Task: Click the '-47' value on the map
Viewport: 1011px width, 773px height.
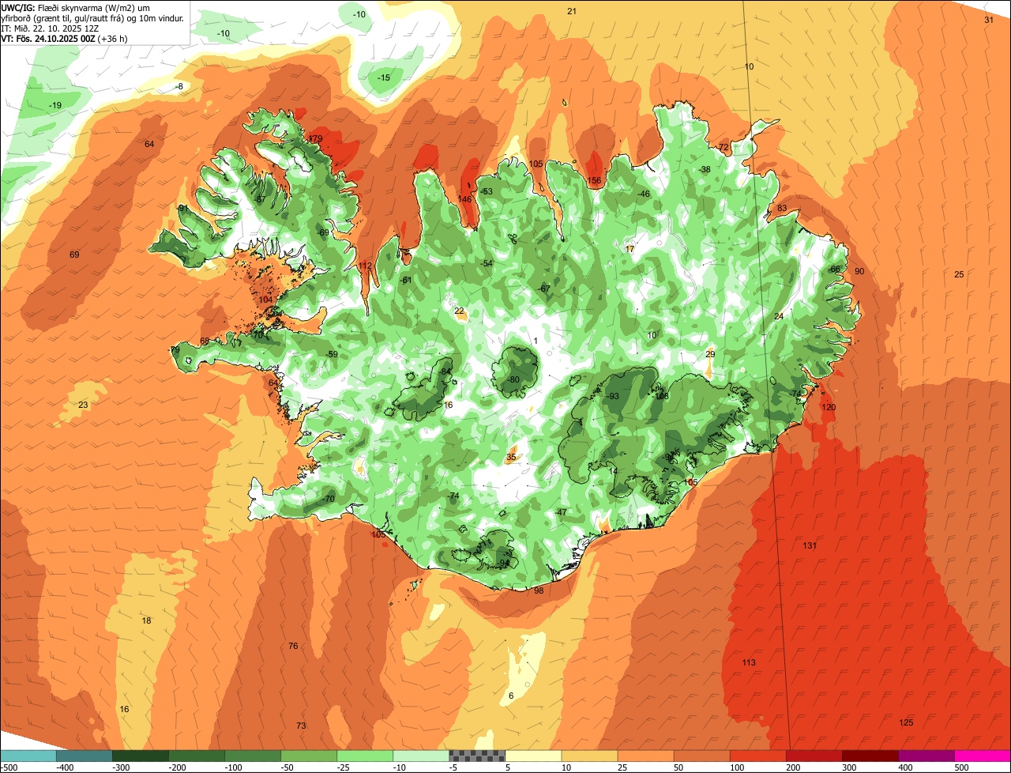Action: (x=562, y=513)
